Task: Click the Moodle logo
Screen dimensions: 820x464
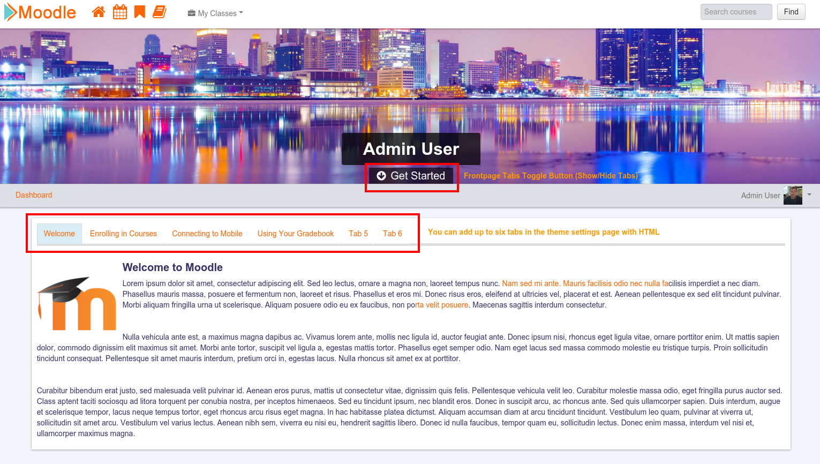Action: point(41,12)
